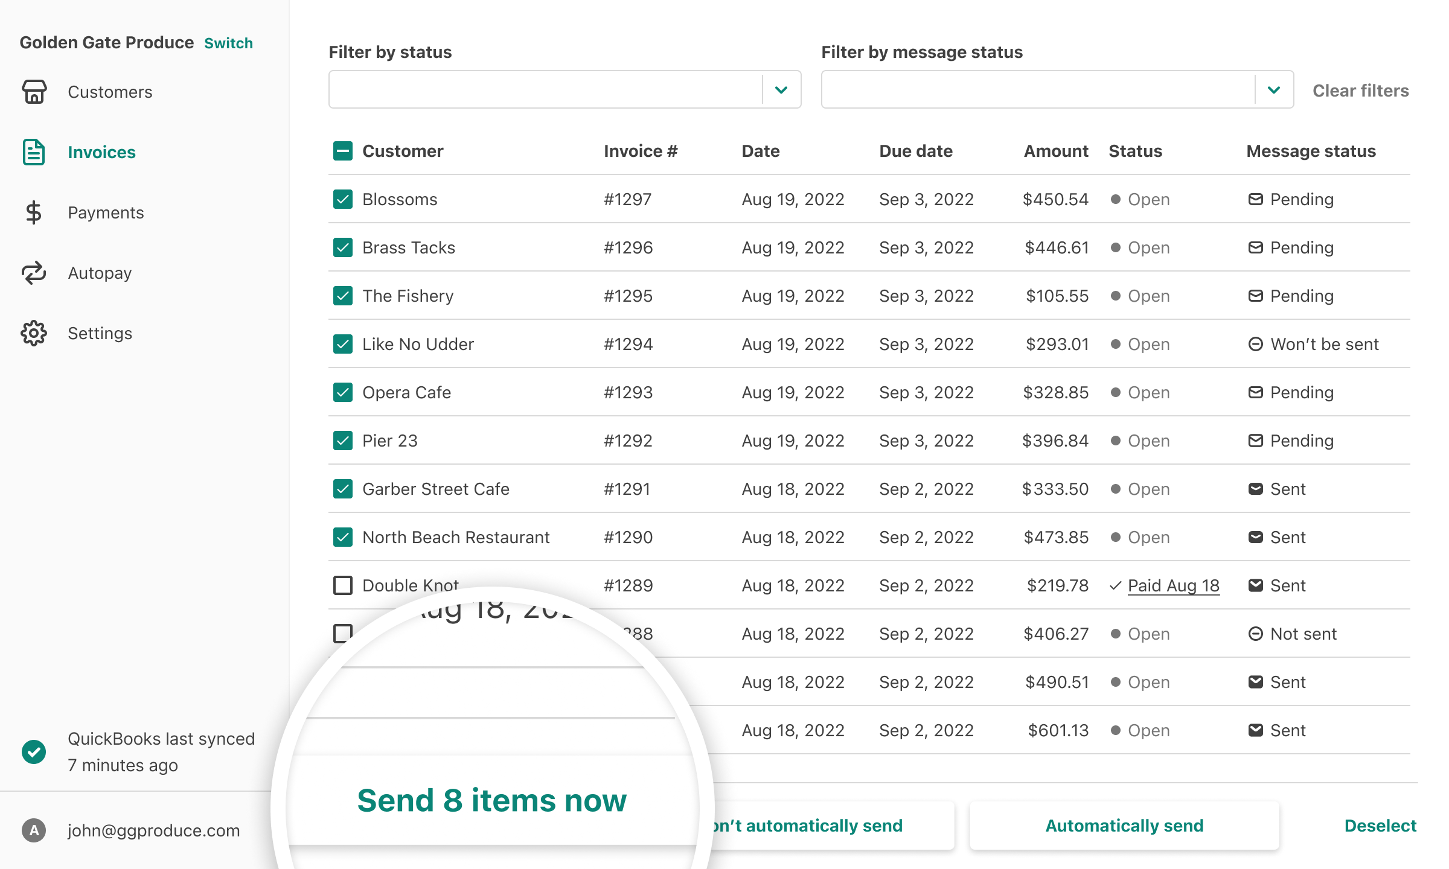
Task: Click the Sent envelope icon for Garber Street Cafe
Action: click(x=1256, y=489)
